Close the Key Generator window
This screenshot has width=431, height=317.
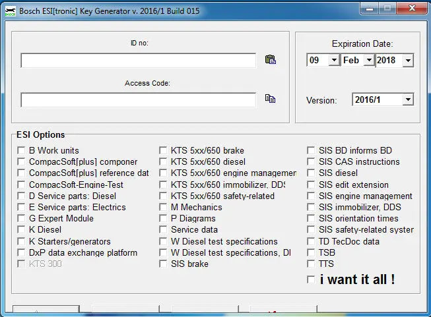[x=412, y=9]
